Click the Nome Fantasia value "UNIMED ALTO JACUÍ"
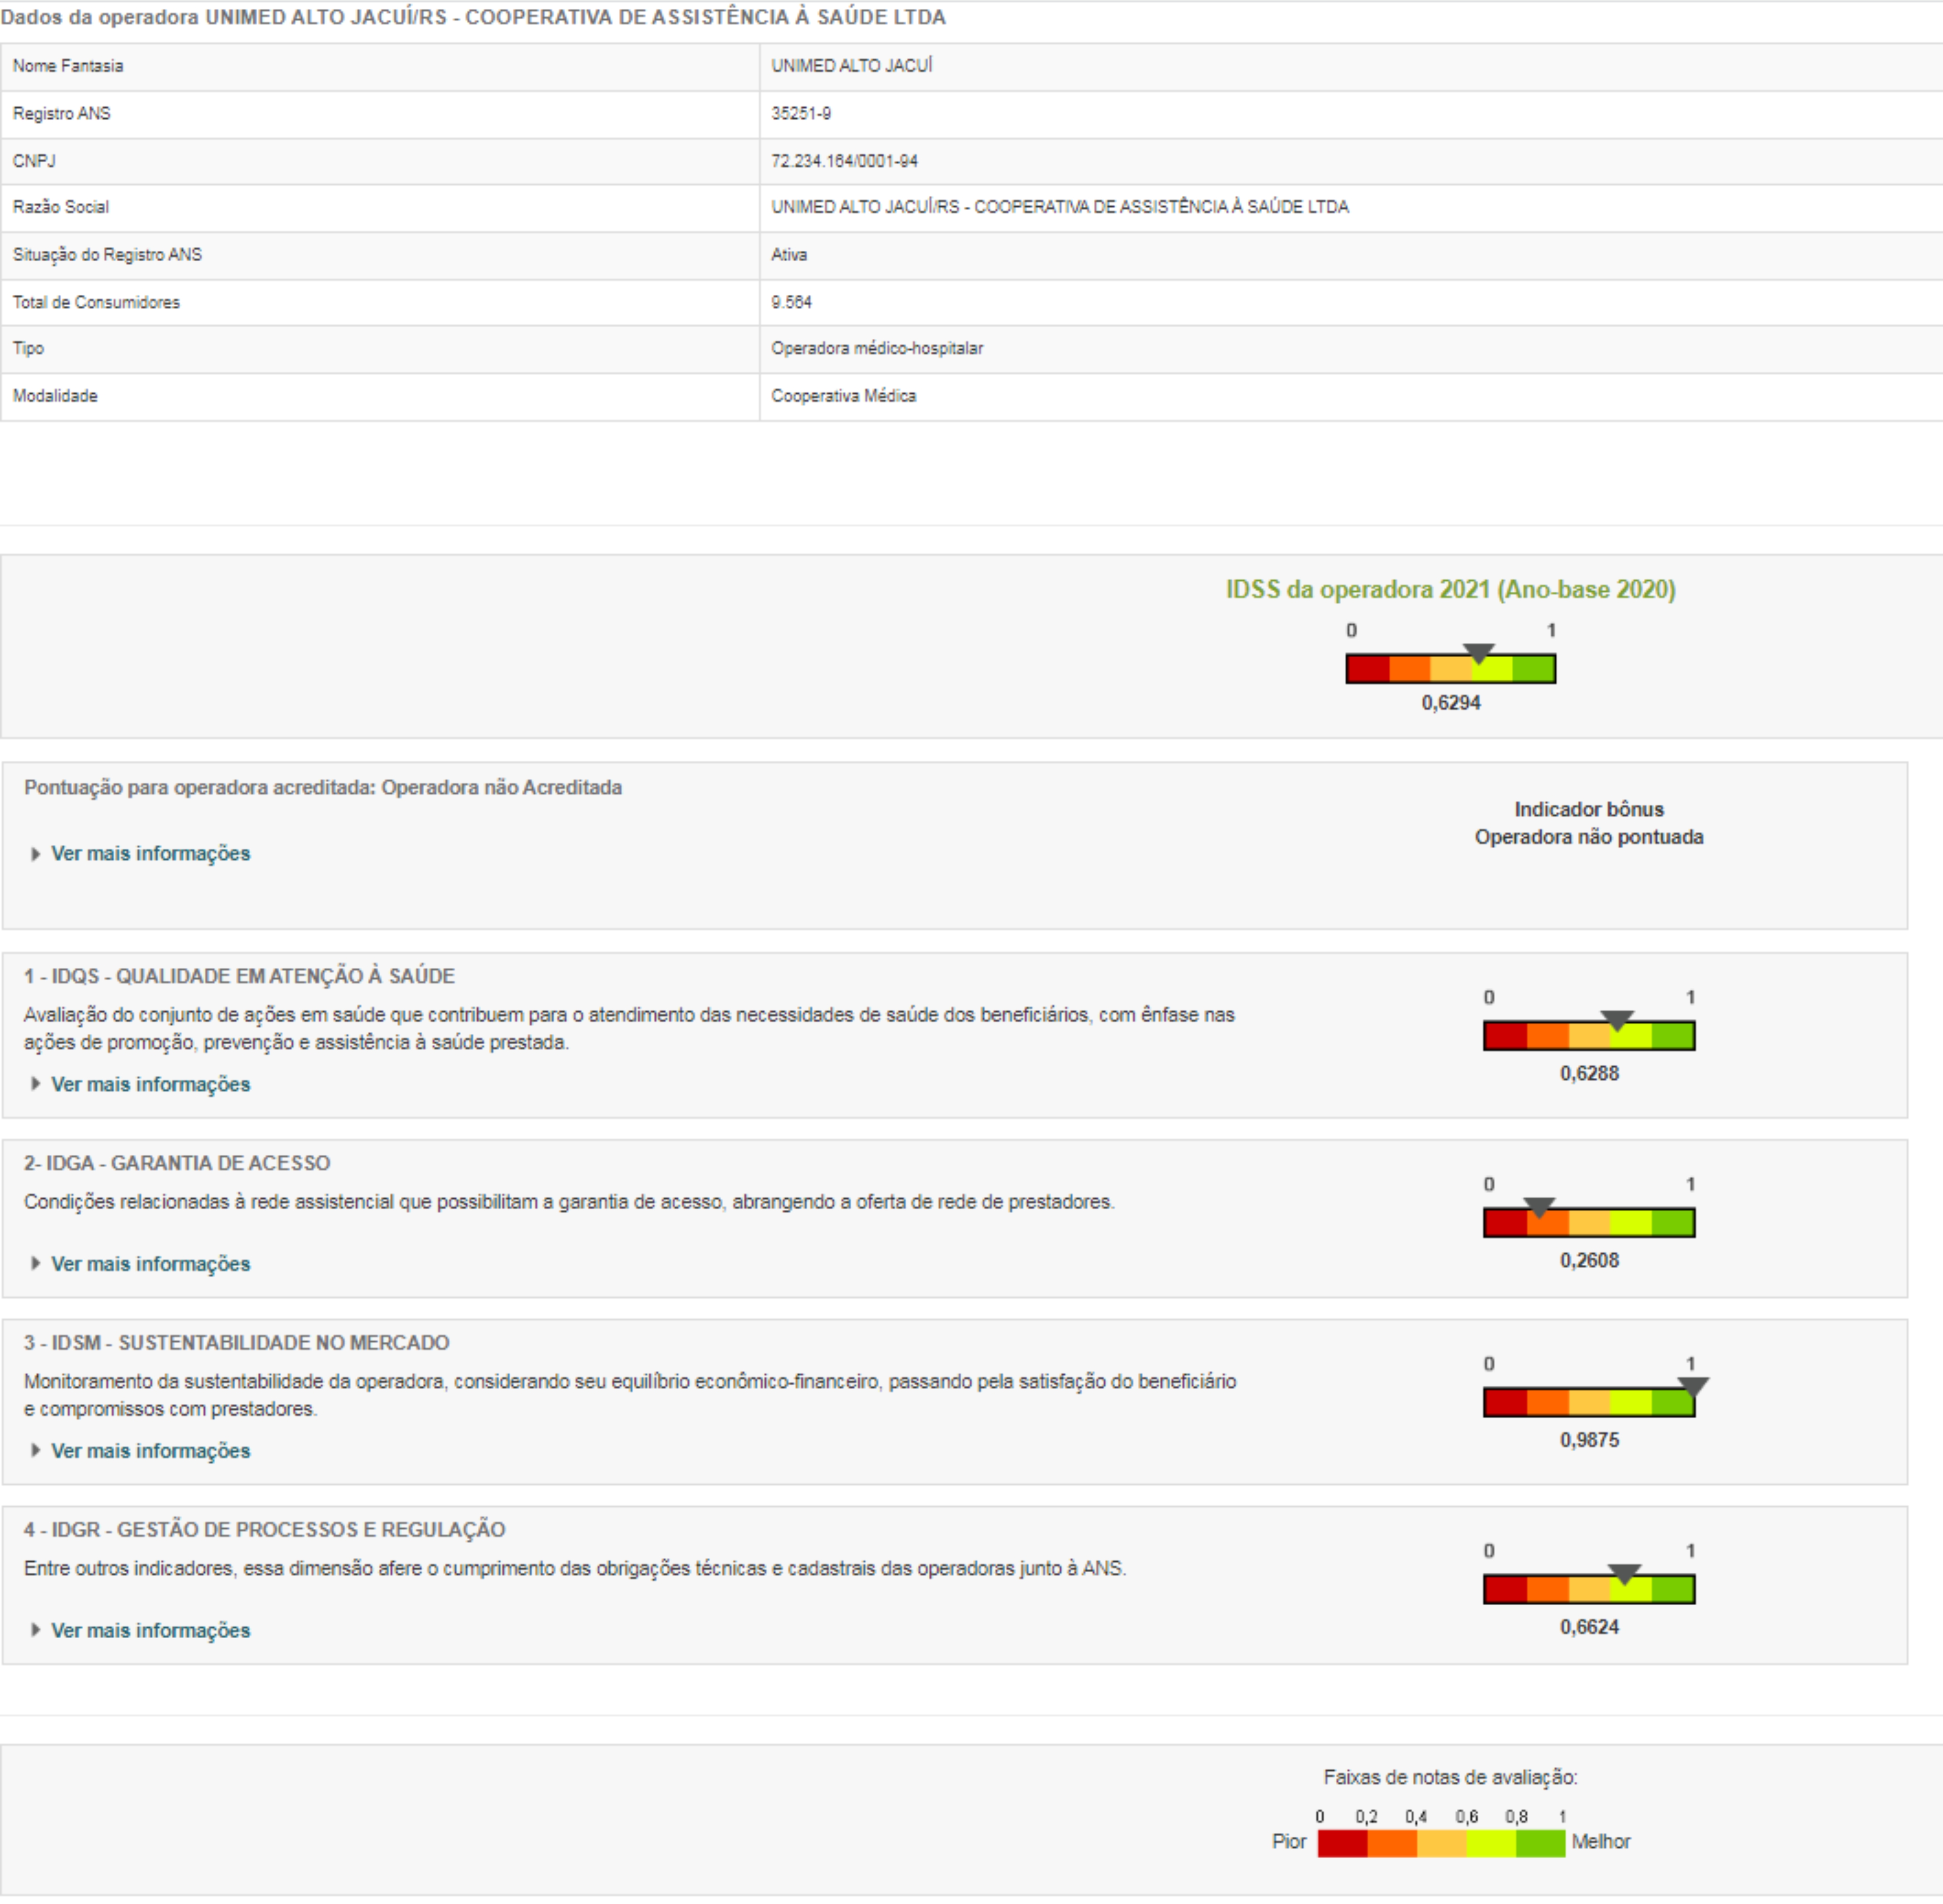 click(852, 66)
